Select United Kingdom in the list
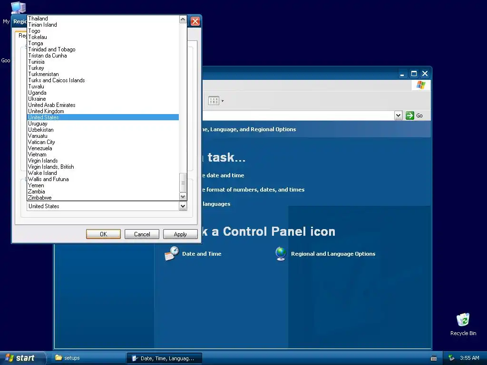 [103, 111]
